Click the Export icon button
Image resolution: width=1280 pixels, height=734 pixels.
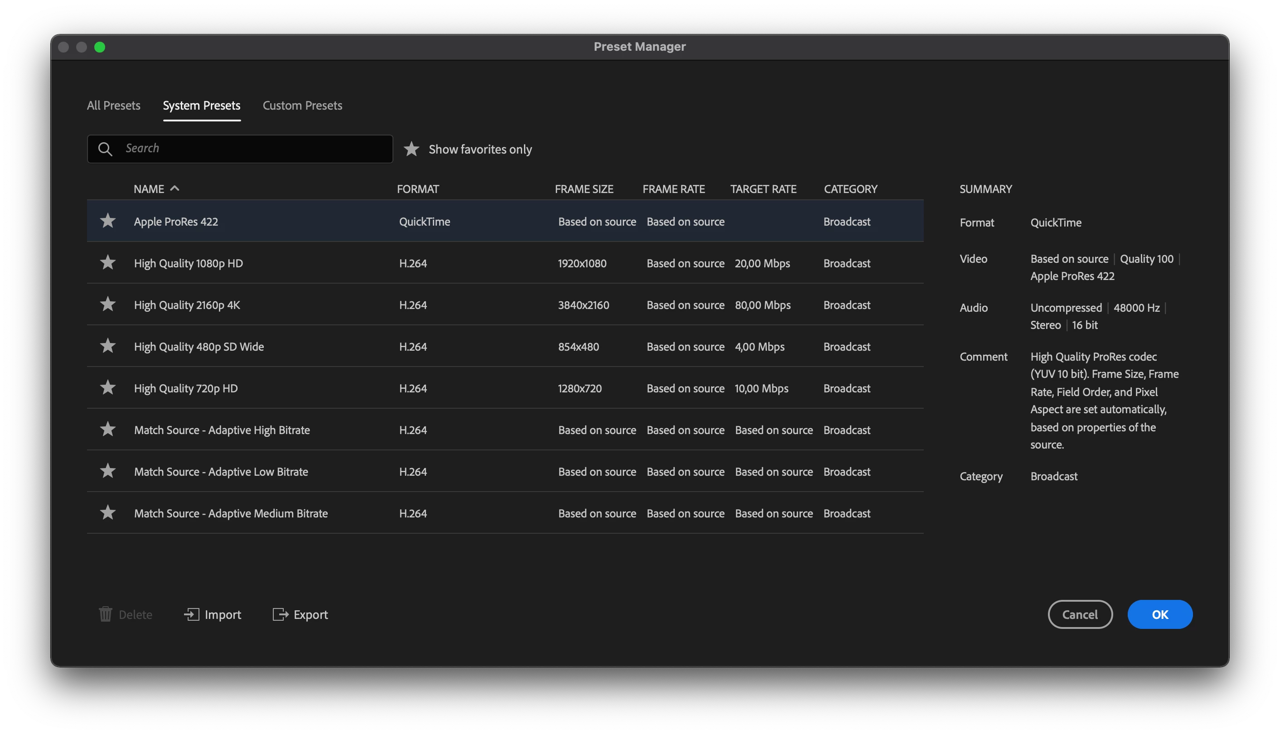(x=281, y=614)
